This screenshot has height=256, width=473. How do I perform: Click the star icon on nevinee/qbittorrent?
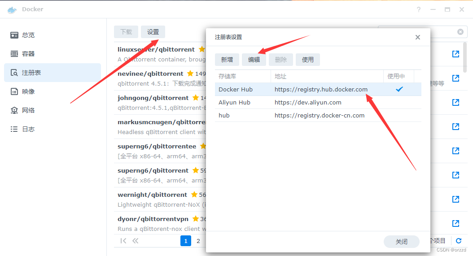[190, 73]
